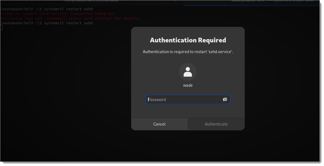This screenshot has width=324, height=166.
Task: Click the 'Authentication Required' heading
Action: [188, 40]
